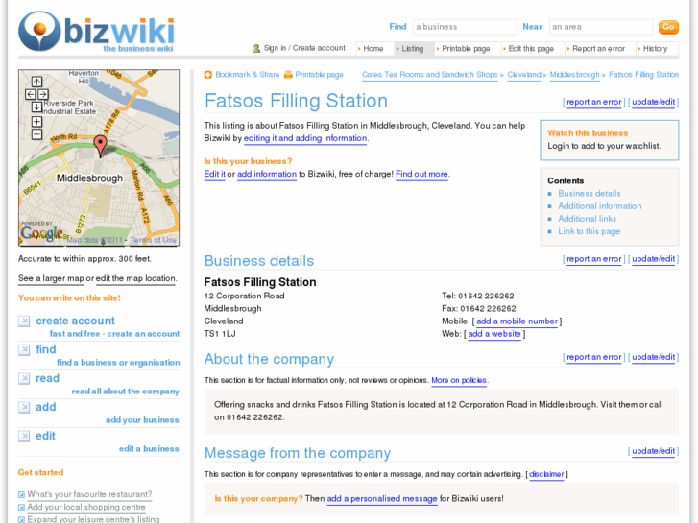Click 'edit a business' link
Image resolution: width=698 pixels, height=523 pixels.
tap(149, 449)
